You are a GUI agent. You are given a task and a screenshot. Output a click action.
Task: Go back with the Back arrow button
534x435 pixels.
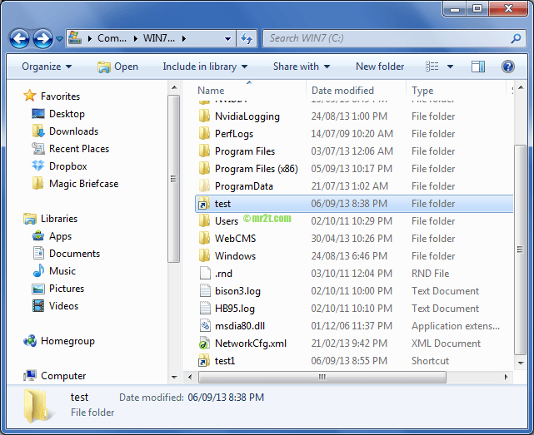19,38
